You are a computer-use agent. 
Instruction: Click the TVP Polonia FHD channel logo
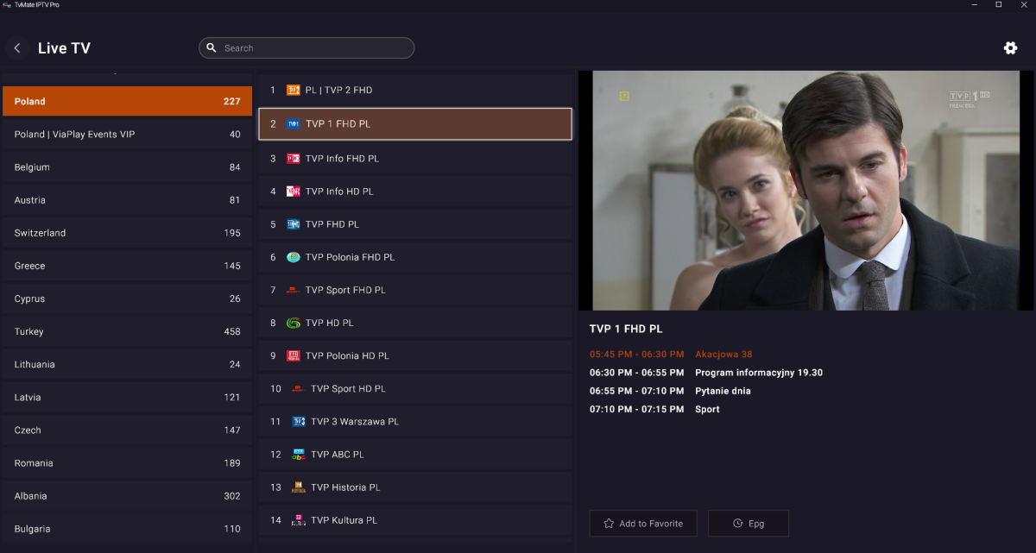pos(294,257)
